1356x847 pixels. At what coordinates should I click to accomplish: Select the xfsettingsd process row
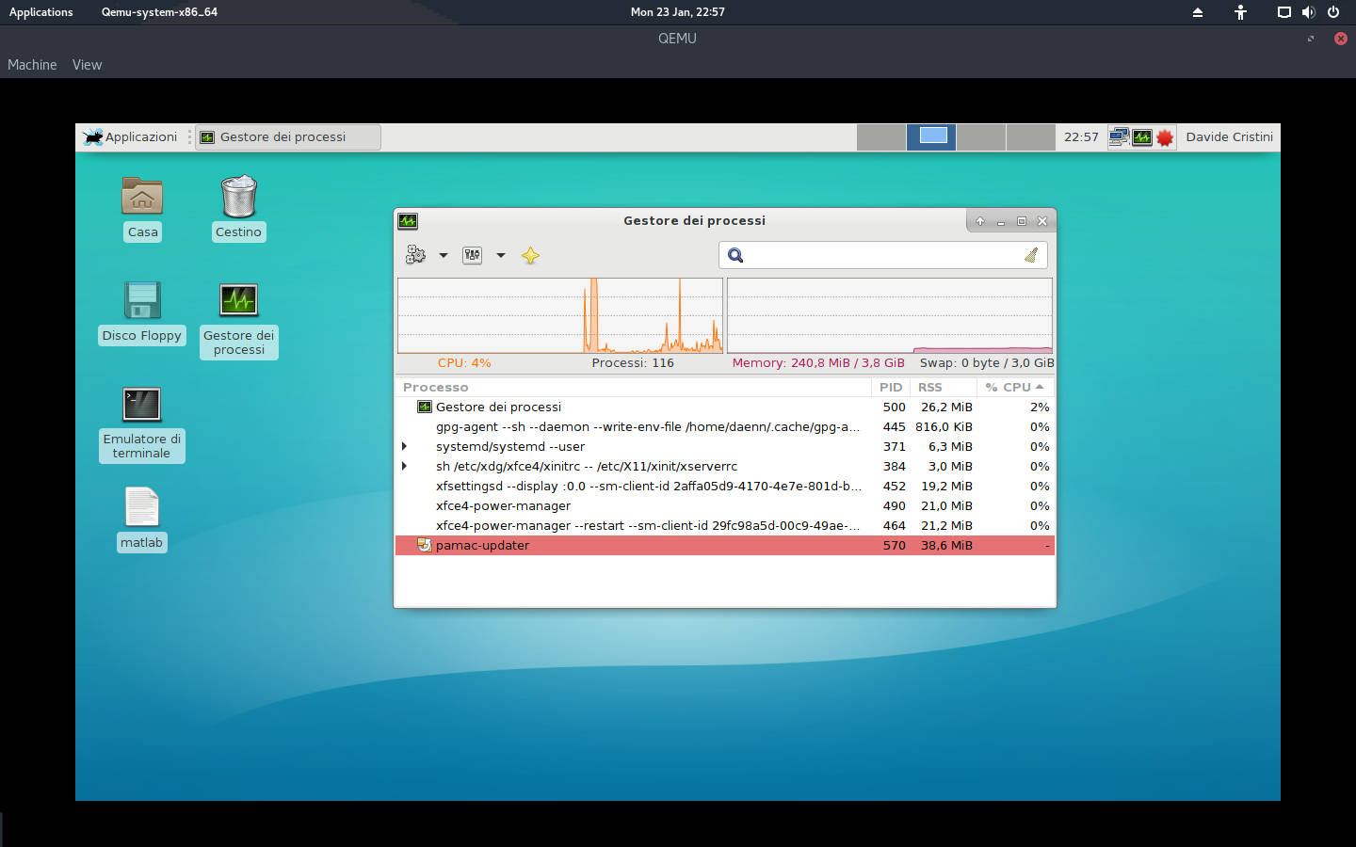click(725, 486)
